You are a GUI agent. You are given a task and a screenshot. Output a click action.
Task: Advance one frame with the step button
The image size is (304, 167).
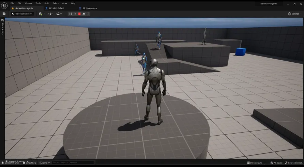tap(75, 14)
